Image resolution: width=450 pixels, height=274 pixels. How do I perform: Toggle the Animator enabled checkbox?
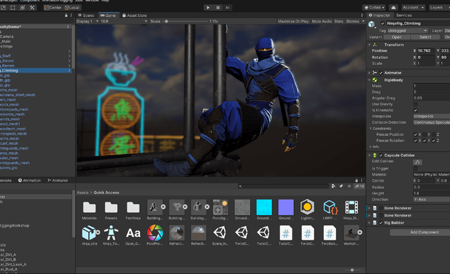(381, 73)
